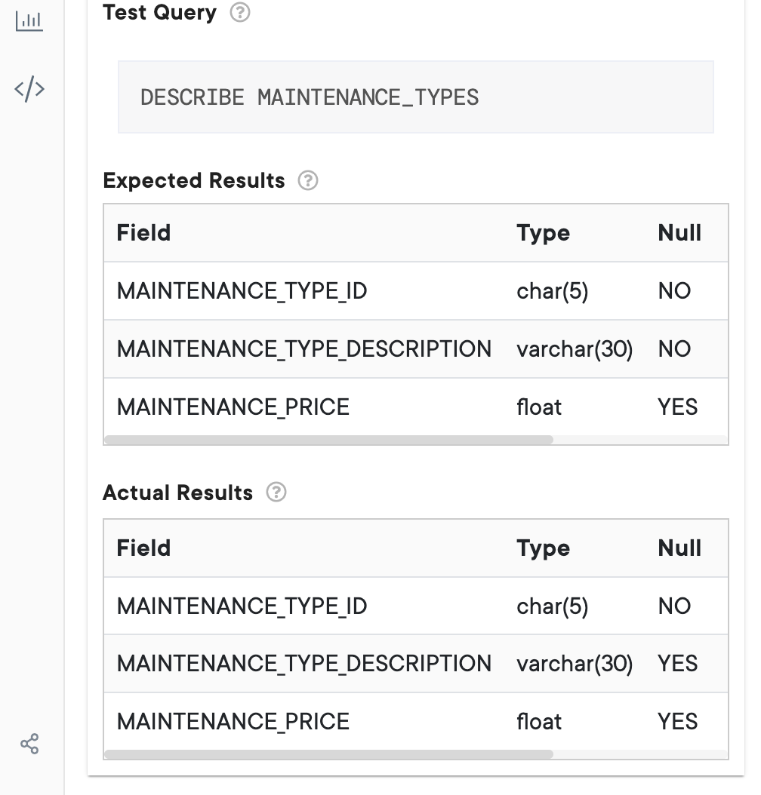This screenshot has height=795, width=761.
Task: Click the code brackets sidebar icon
Action: (29, 90)
